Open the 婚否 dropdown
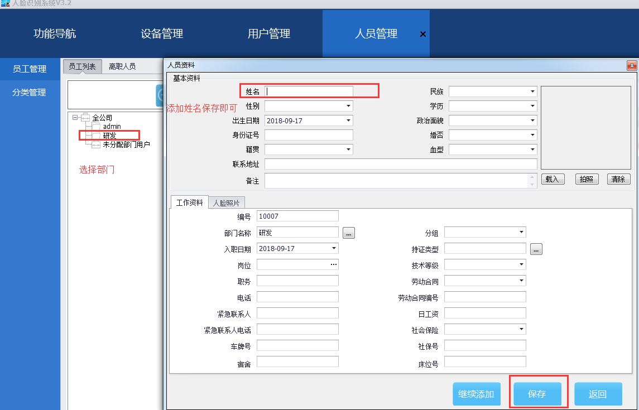 (x=532, y=135)
